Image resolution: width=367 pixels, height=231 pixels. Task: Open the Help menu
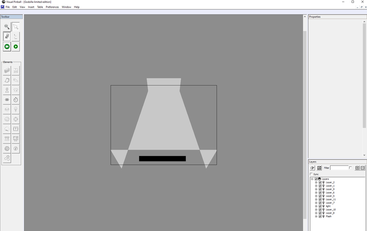(77, 7)
